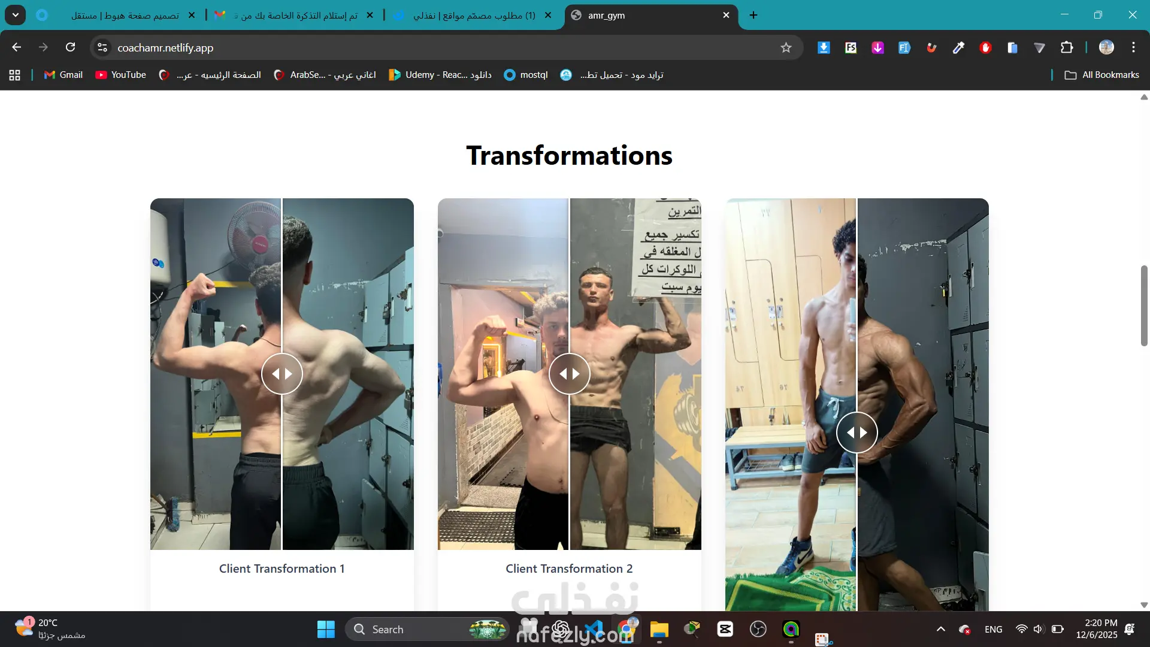Open the Extensions puzzle icon
The height and width of the screenshot is (647, 1150).
click(x=1067, y=48)
